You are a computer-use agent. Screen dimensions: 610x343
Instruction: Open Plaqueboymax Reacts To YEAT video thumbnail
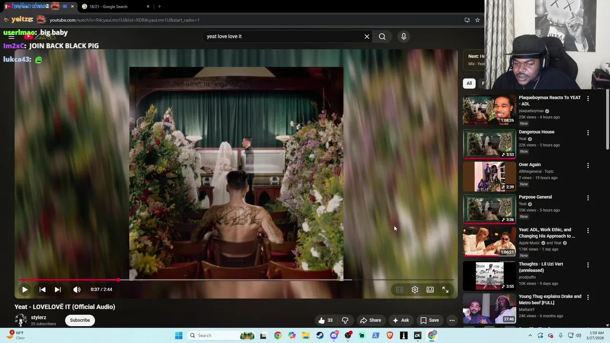pyautogui.click(x=489, y=110)
